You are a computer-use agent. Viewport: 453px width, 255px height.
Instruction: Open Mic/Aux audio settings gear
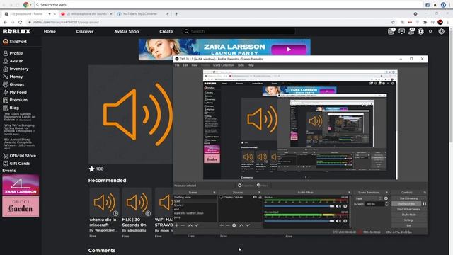[345, 206]
